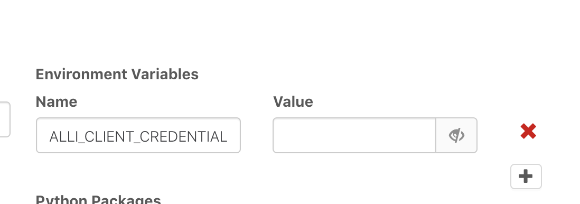Show the hidden value using the eye icon
This screenshot has height=204, width=580.
456,135
